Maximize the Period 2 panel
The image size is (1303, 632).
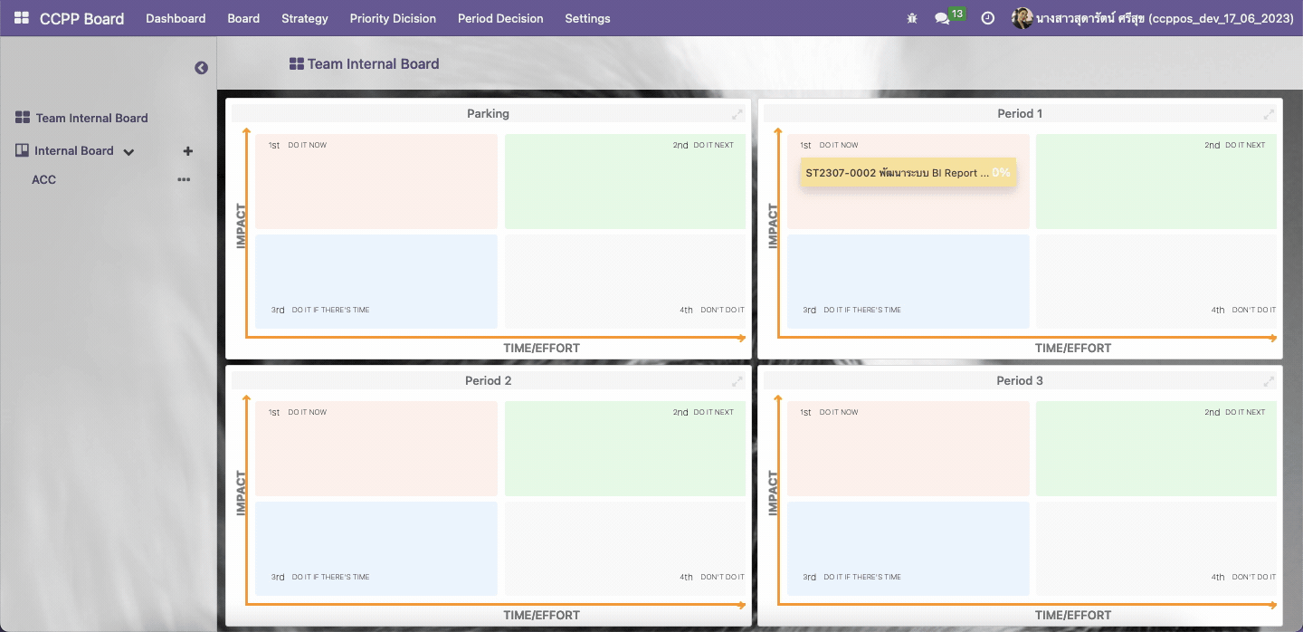pos(737,381)
